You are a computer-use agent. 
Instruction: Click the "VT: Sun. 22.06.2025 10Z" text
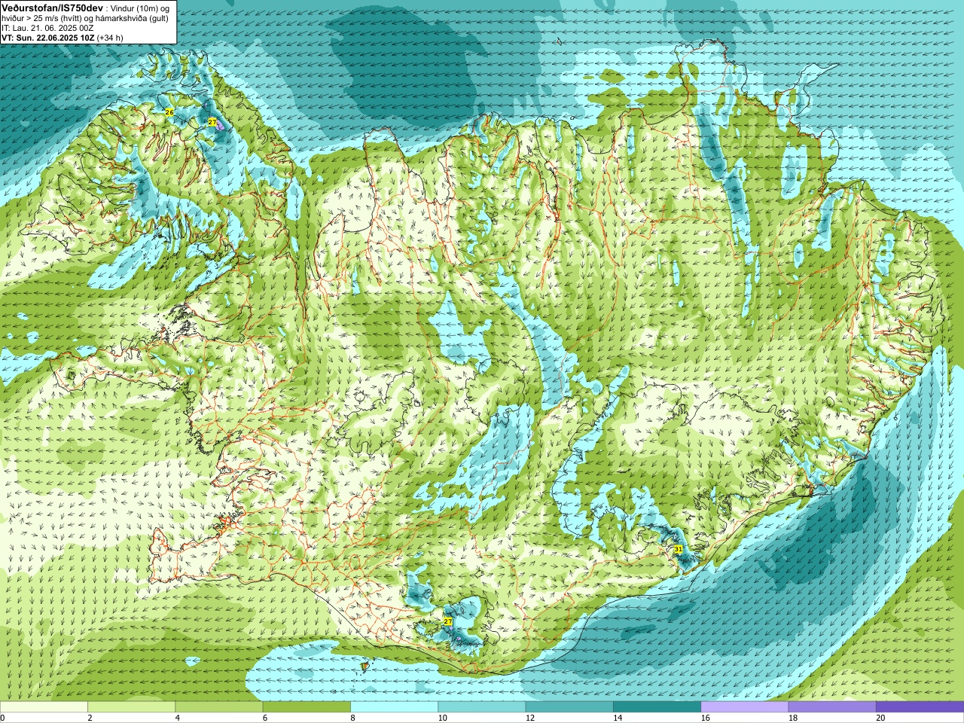tap(47, 38)
